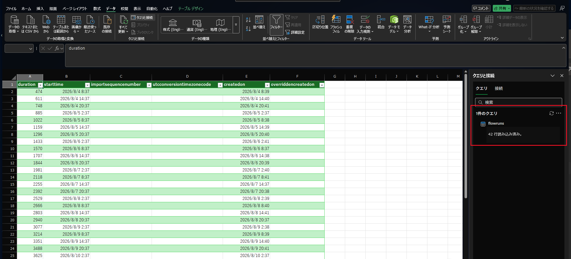Open Consolidate (統合) tool
Image resolution: width=571 pixels, height=259 pixels.
381,22
